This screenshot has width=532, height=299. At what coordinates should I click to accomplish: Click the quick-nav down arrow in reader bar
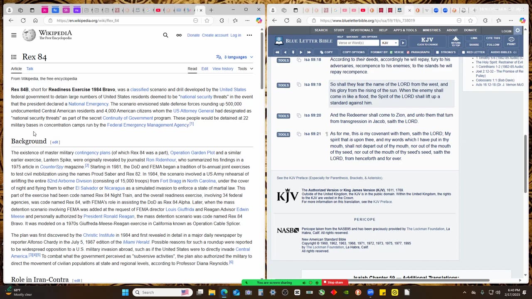click(x=293, y=52)
